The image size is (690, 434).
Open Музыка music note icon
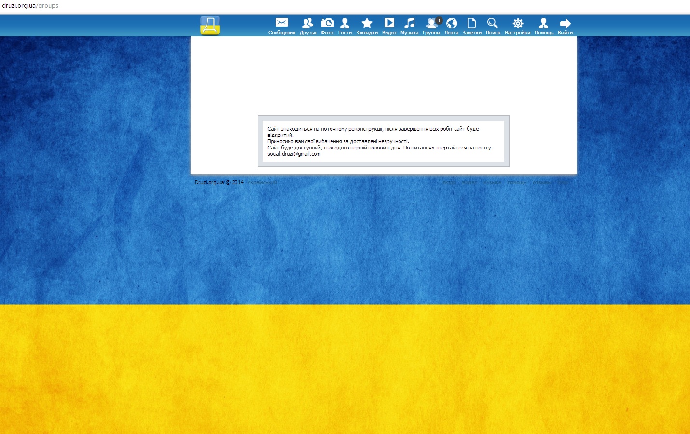[409, 24]
